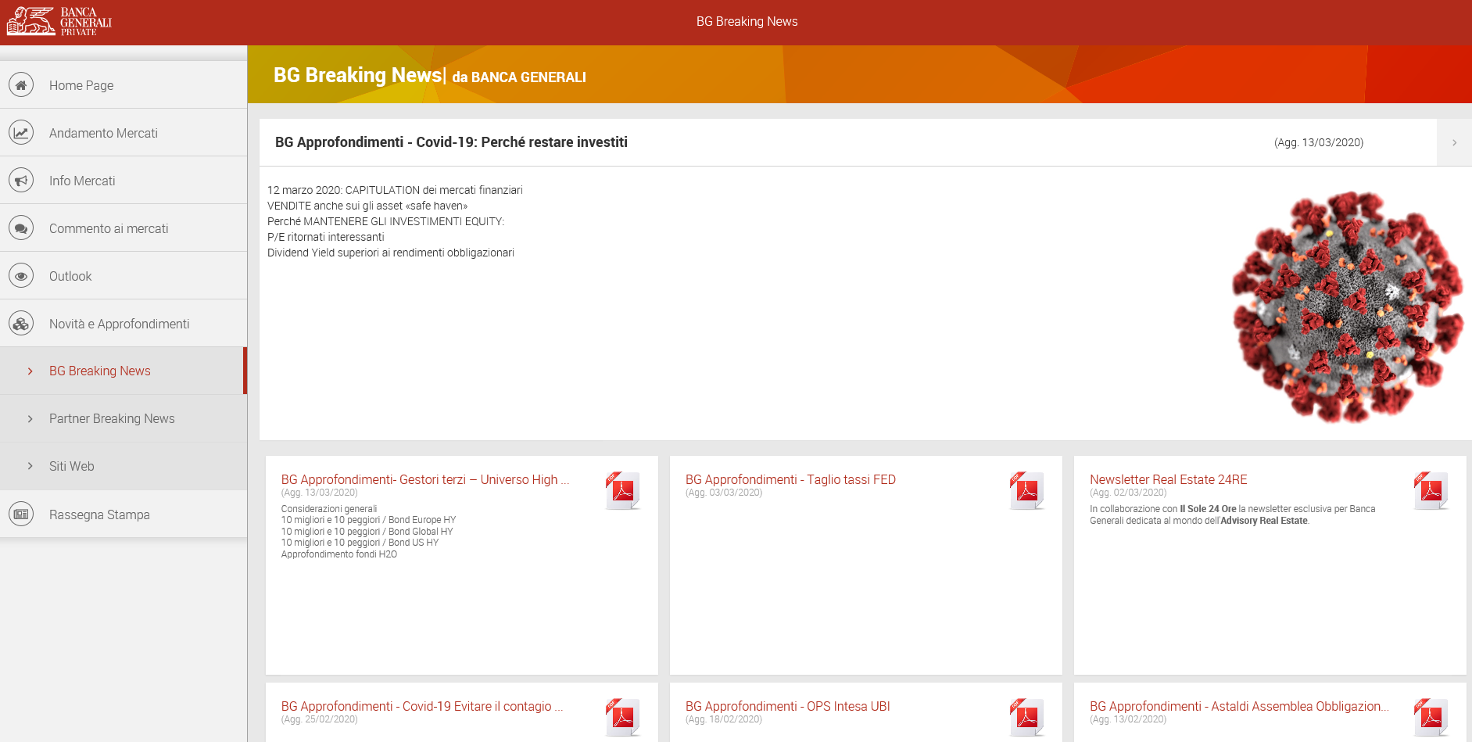Open the Outlook menu item
The image size is (1472, 742).
pyautogui.click(x=124, y=275)
